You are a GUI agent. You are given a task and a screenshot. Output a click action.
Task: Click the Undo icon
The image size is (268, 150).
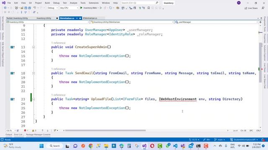coord(35,8)
